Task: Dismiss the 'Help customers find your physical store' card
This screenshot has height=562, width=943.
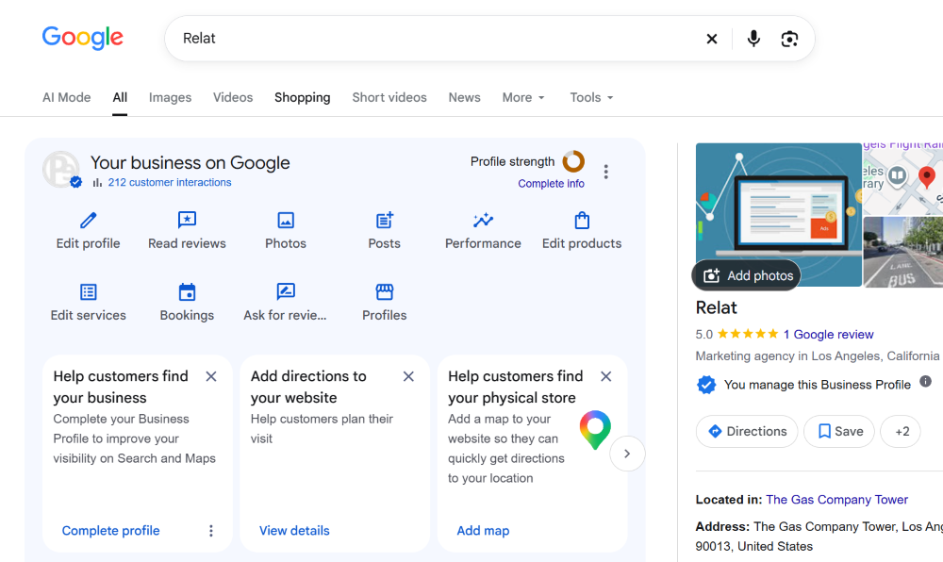Action: (x=605, y=376)
